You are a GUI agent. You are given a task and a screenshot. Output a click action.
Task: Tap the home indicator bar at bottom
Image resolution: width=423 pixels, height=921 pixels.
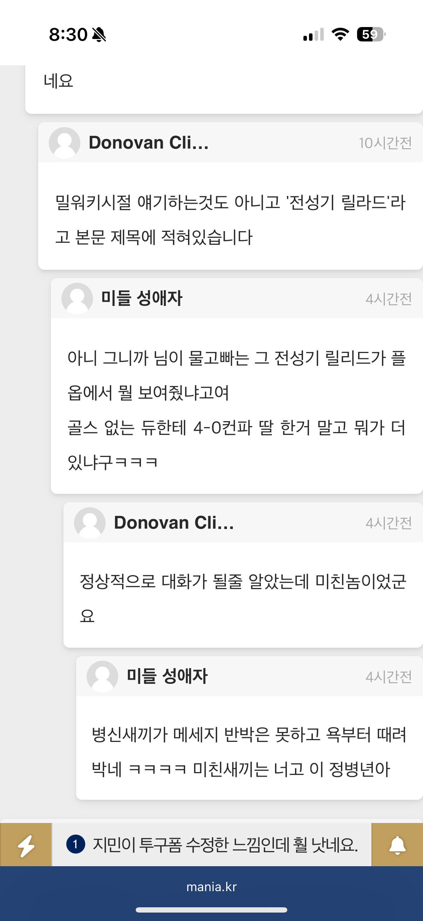coord(211,910)
